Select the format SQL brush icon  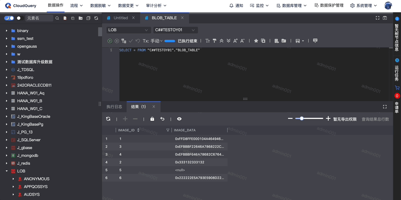pyautogui.click(x=214, y=41)
